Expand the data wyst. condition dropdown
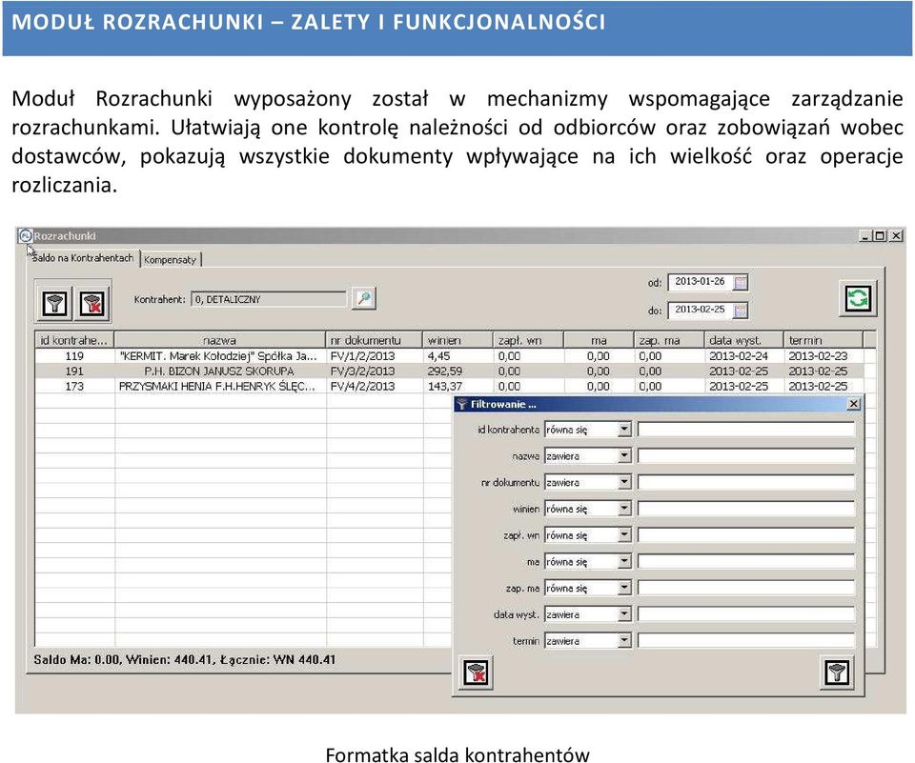The height and width of the screenshot is (763, 915). click(624, 614)
